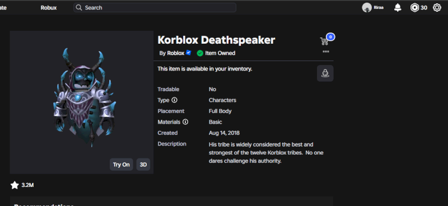Open the notifications bell
The width and height of the screenshot is (448, 206).
click(x=398, y=8)
